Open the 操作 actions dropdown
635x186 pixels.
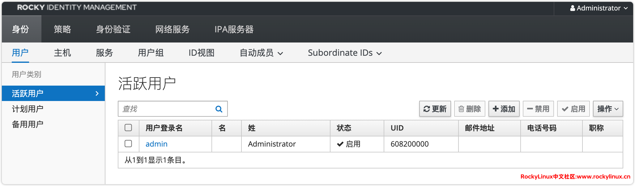608,109
